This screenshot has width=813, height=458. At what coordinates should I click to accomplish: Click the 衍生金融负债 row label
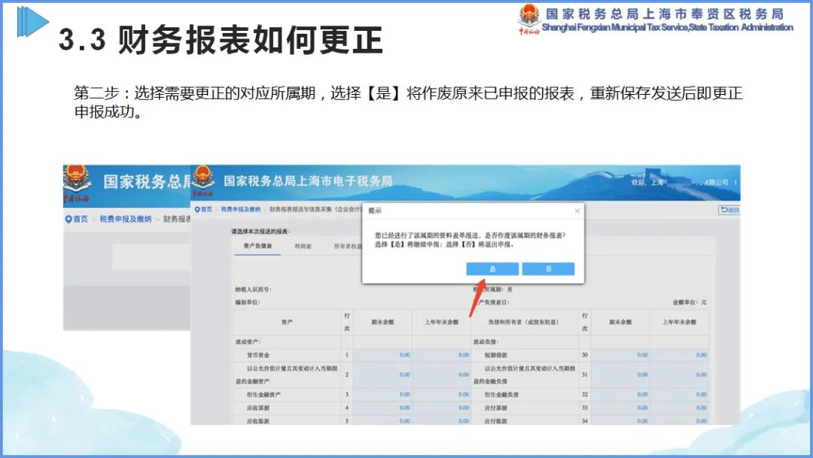(501, 395)
